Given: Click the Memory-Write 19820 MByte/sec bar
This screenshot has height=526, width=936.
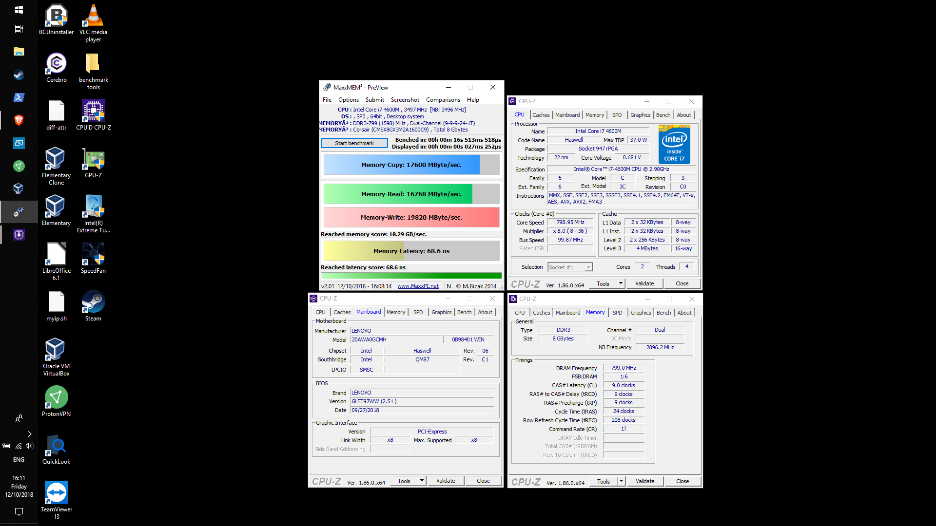Looking at the screenshot, I should [411, 217].
